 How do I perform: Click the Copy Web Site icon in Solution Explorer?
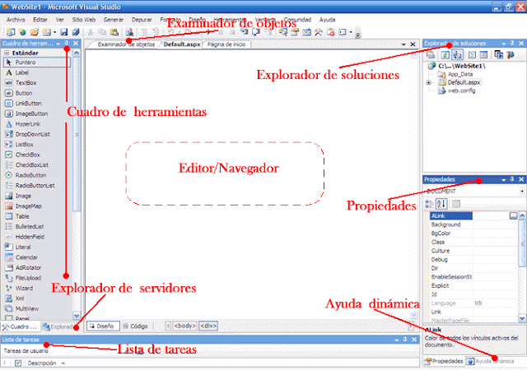pyautogui.click(x=499, y=55)
